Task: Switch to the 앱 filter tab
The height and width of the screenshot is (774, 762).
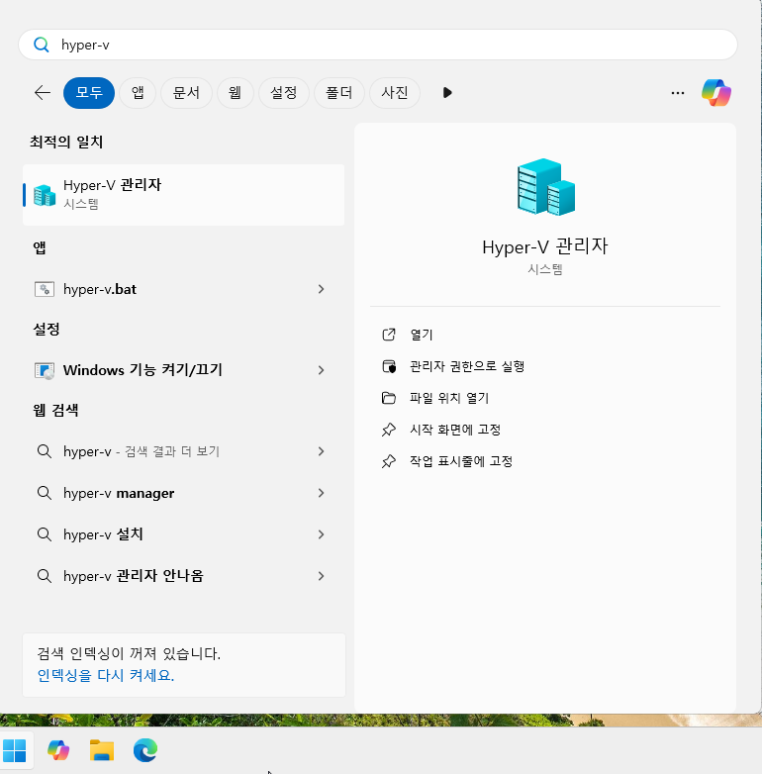Action: tap(138, 92)
